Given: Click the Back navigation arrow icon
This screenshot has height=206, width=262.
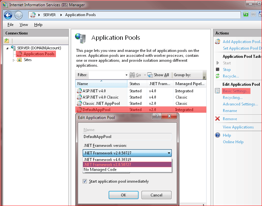Looking at the screenshot, I should [x=8, y=15].
